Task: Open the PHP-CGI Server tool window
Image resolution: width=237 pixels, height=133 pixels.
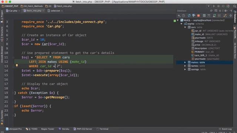Action: point(83,129)
